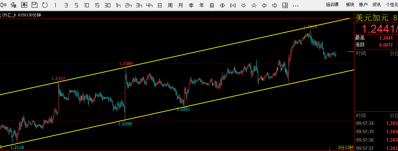Click the 09:57:35 tick row
Screen dimensions: 398x151
tap(376, 132)
